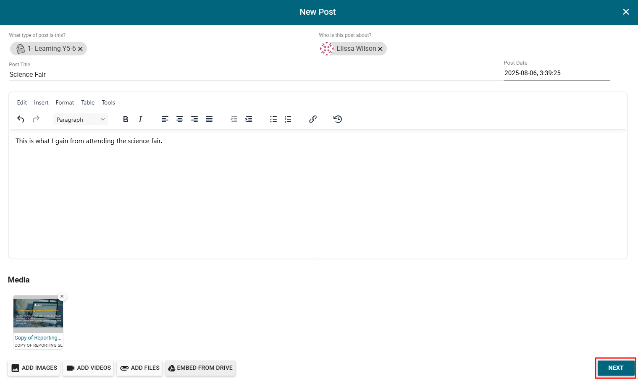The image size is (638, 379).
Task: Toggle bold text formatting
Action: (x=125, y=119)
